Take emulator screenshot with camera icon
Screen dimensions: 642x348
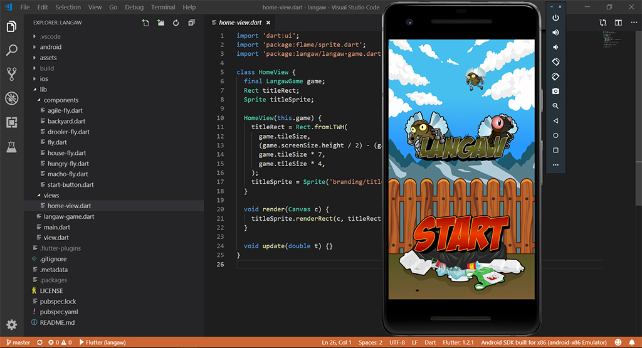pos(555,92)
